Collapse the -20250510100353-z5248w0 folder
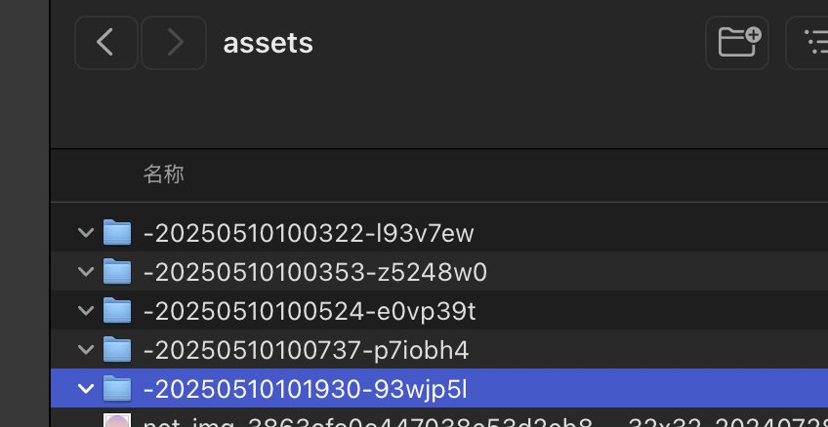The height and width of the screenshot is (427, 828). (86, 272)
